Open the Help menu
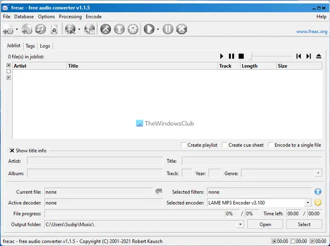This screenshot has width=330, height=246. 322,16
